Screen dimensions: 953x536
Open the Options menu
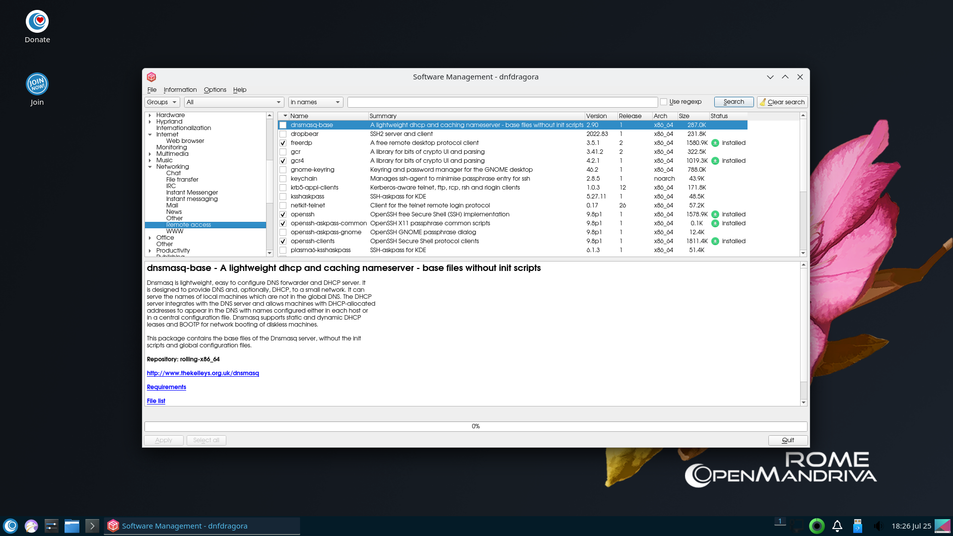(215, 90)
